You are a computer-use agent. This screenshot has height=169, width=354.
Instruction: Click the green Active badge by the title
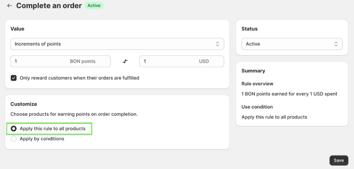pyautogui.click(x=94, y=6)
